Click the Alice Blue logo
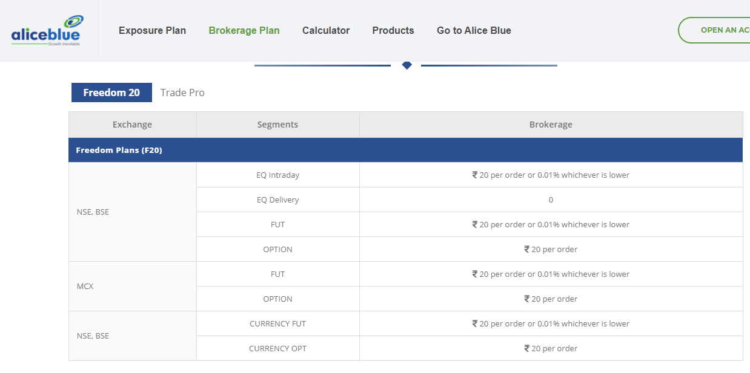The width and height of the screenshot is (750, 373). click(47, 30)
